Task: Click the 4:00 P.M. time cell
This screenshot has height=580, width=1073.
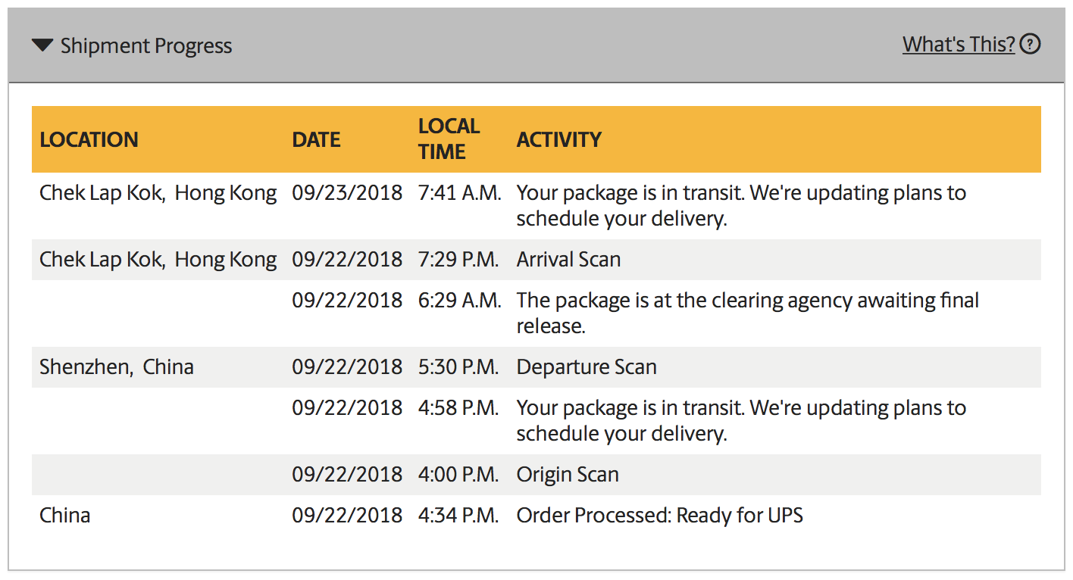Action: (458, 475)
